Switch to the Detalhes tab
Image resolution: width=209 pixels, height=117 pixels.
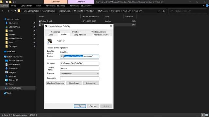pos(76,32)
